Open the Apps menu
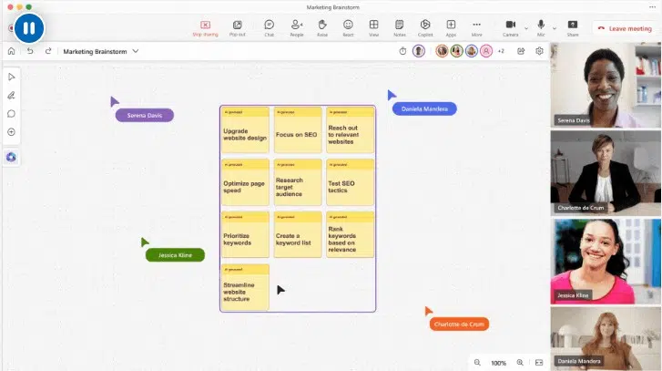Image resolution: width=662 pixels, height=371 pixels. tap(451, 28)
